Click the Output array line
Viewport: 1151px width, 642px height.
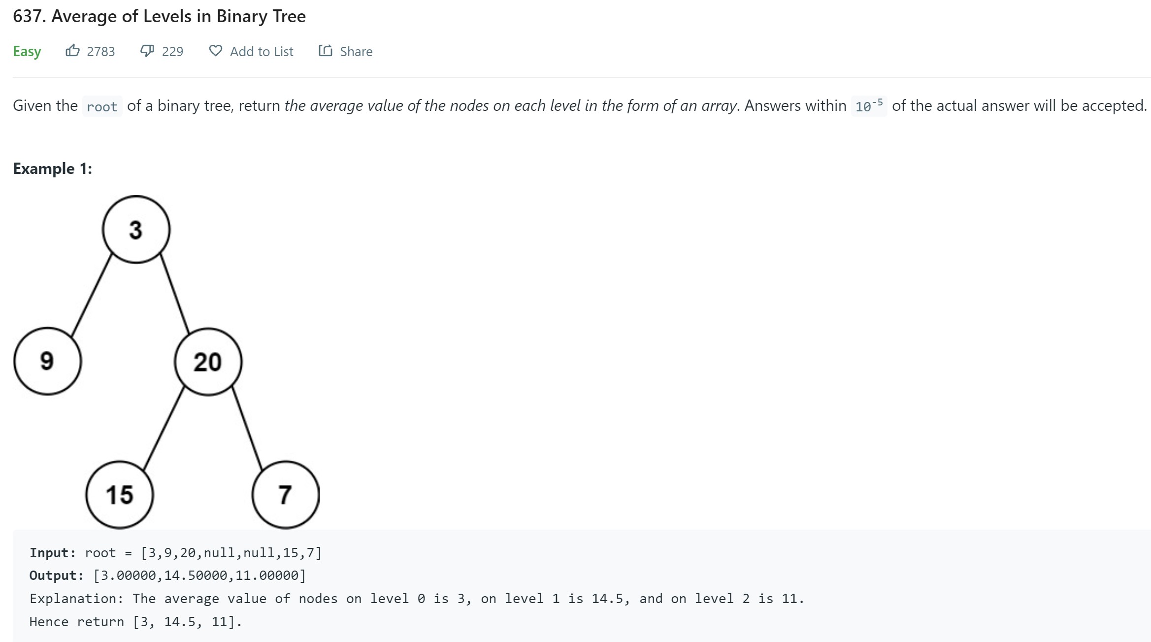[167, 575]
